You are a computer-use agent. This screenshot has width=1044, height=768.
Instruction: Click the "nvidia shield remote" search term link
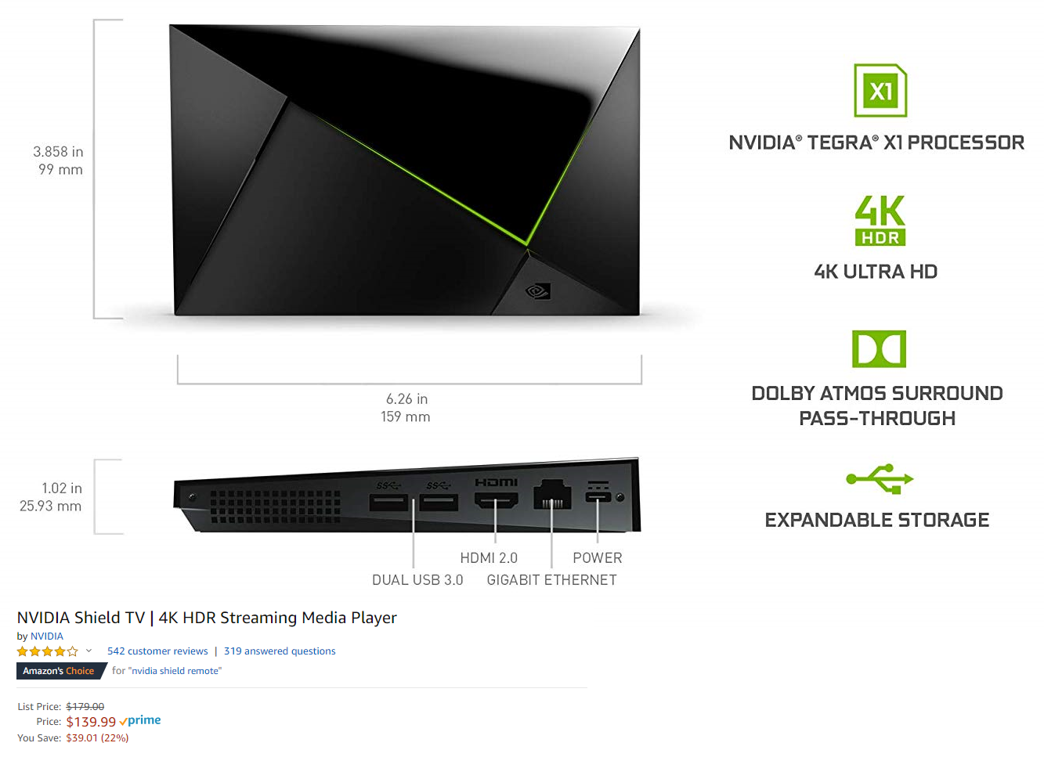tap(176, 671)
